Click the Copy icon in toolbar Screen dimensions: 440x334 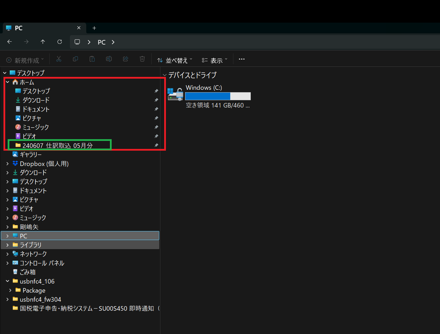pos(75,59)
